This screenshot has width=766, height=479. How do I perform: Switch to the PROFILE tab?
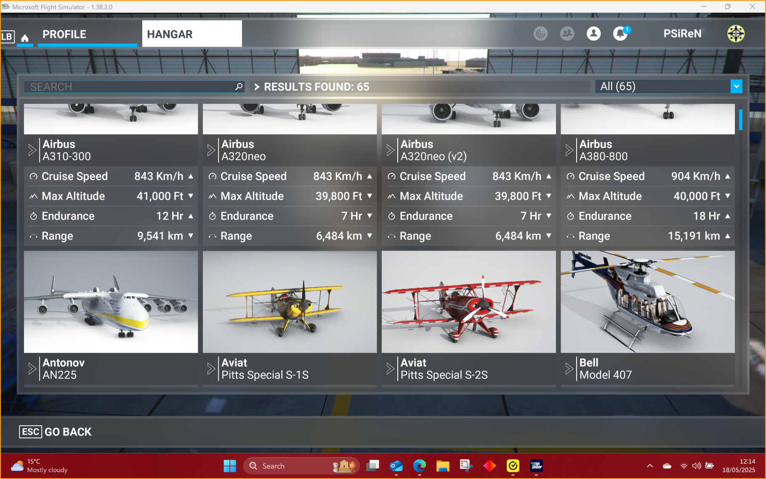(x=64, y=34)
